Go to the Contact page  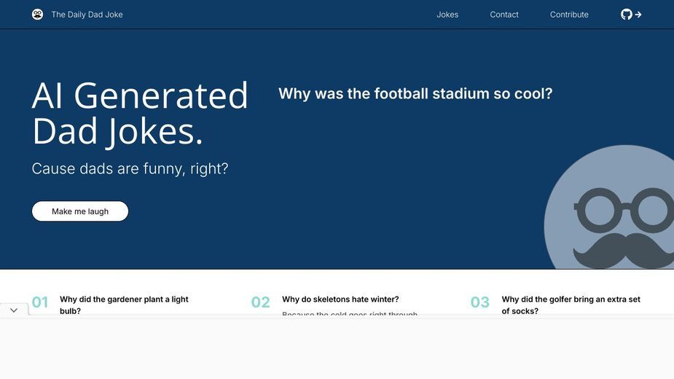[504, 15]
